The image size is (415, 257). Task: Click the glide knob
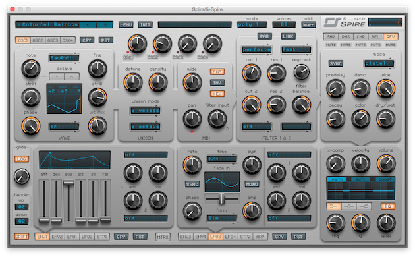(x=22, y=177)
